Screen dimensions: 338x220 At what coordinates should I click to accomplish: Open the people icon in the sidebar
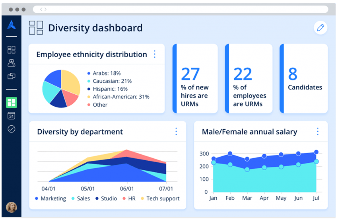[x=12, y=63]
